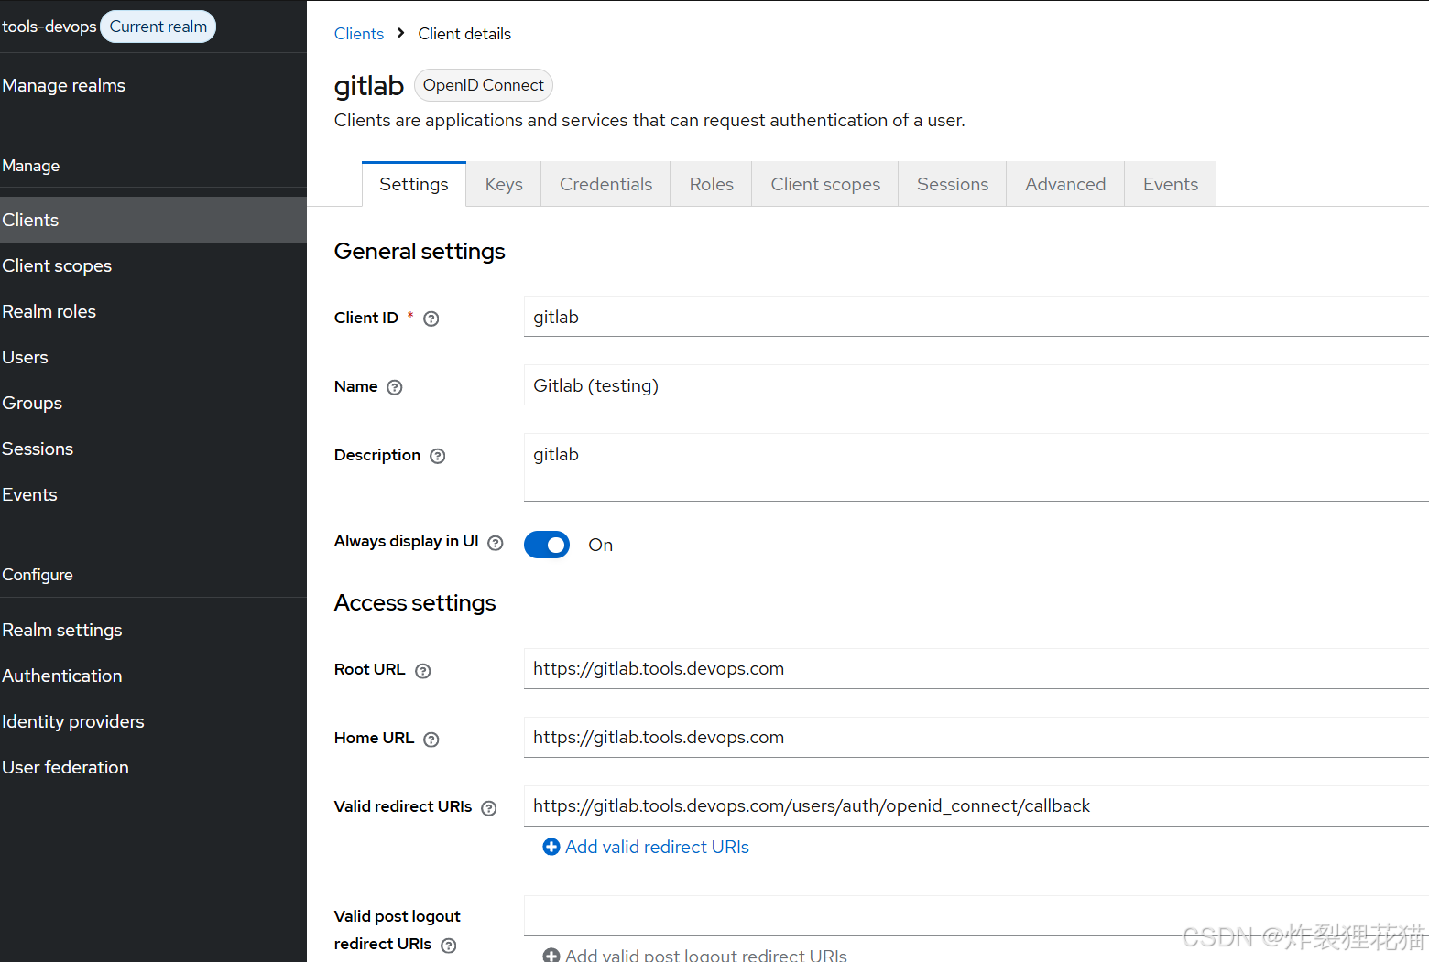Open the client Events tab
The height and width of the screenshot is (962, 1429).
point(1170,184)
